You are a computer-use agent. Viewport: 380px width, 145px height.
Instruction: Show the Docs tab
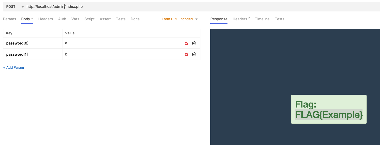[x=135, y=19]
